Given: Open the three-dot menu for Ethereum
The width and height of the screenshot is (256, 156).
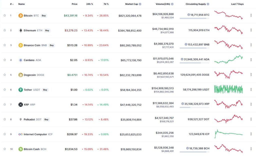Looking at the screenshot, I should [x=251, y=30].
